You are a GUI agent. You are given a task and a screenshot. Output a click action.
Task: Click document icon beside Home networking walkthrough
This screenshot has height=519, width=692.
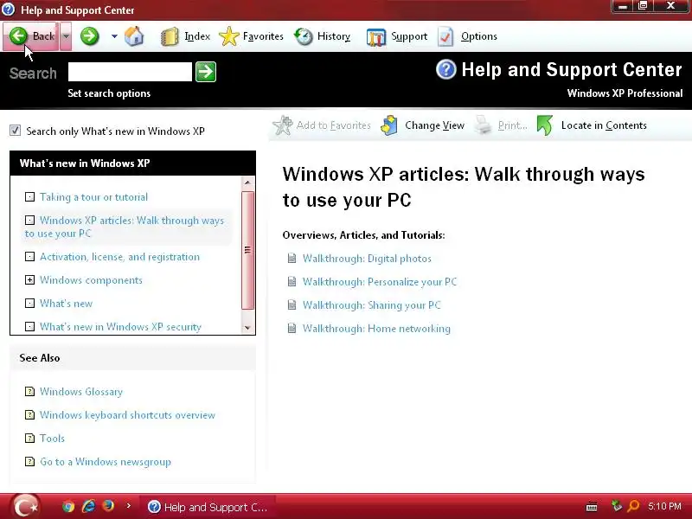pyautogui.click(x=292, y=328)
